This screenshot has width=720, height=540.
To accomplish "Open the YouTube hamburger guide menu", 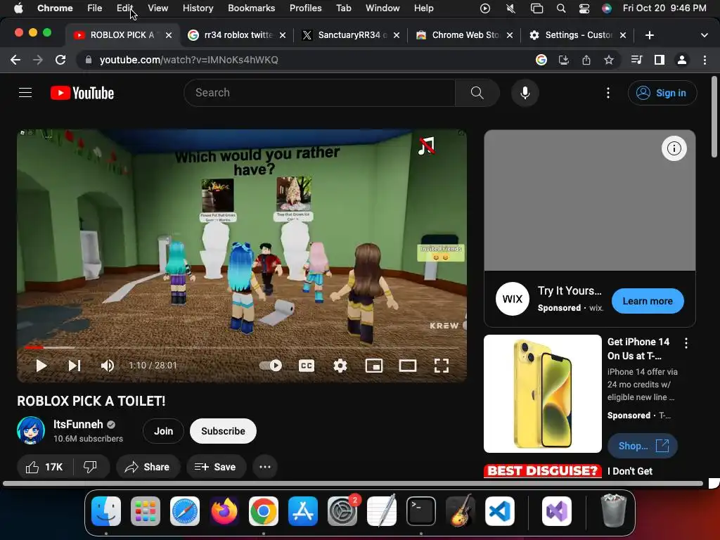I will tap(25, 93).
